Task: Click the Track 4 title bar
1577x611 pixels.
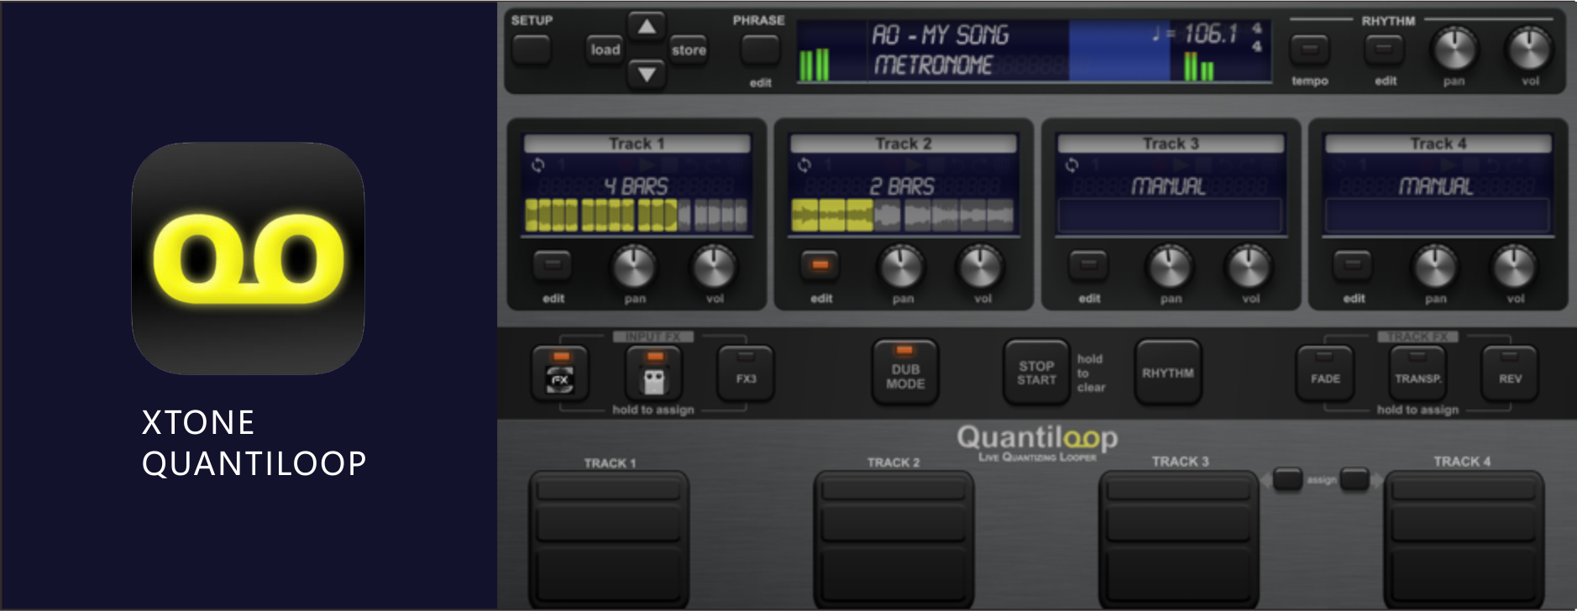Action: (x=1438, y=144)
